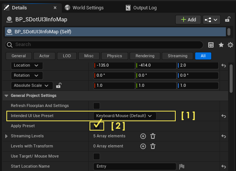Click the properties panel vertical scrollbar
Image resolution: width=236 pixels, height=171 pixels.
point(231,78)
